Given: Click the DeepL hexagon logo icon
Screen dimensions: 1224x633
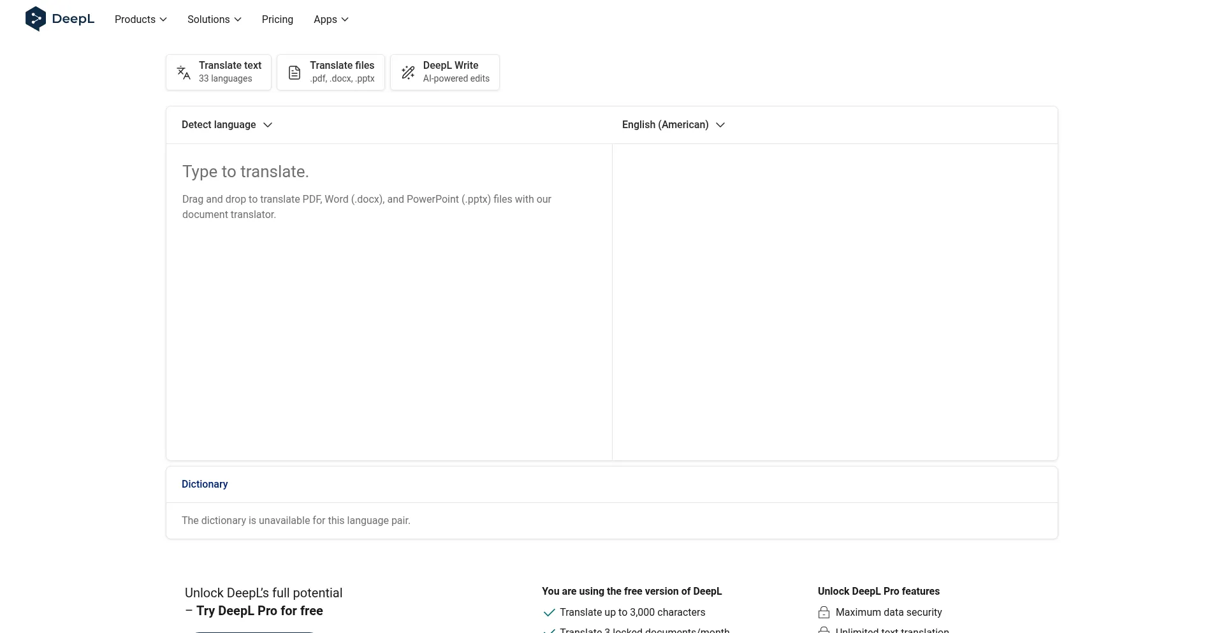Looking at the screenshot, I should coord(36,19).
